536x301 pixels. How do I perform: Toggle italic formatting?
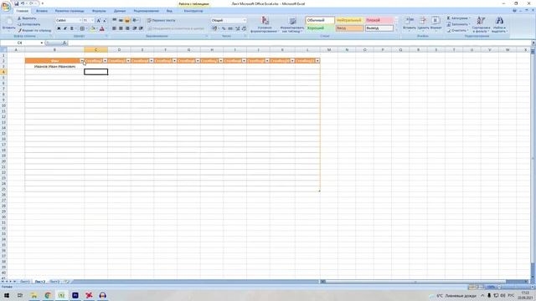click(x=65, y=28)
